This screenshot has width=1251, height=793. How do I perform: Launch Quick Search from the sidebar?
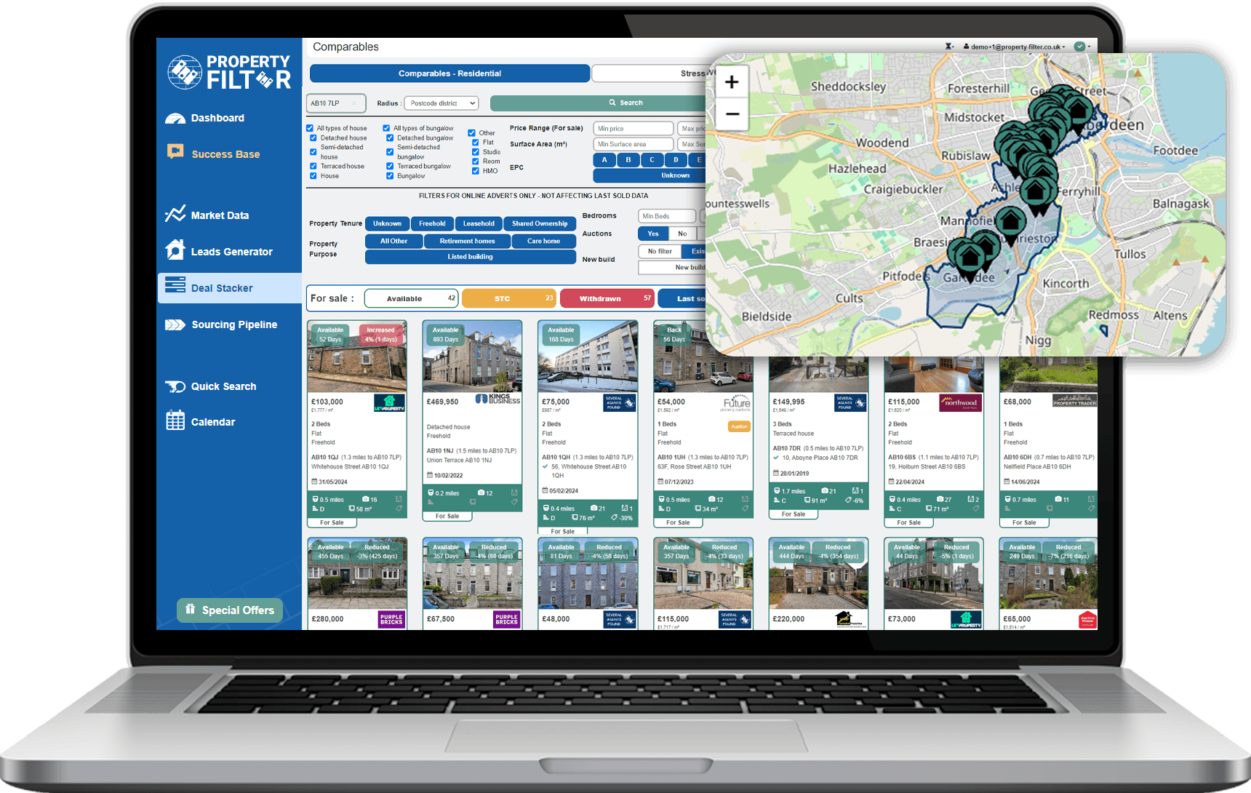(210, 386)
